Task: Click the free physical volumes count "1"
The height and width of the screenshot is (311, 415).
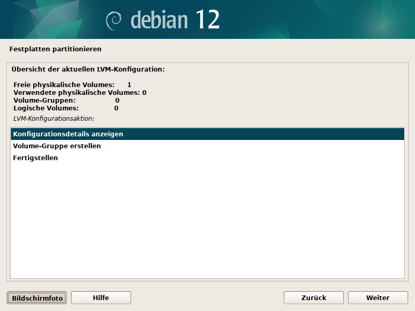Action: coord(129,84)
